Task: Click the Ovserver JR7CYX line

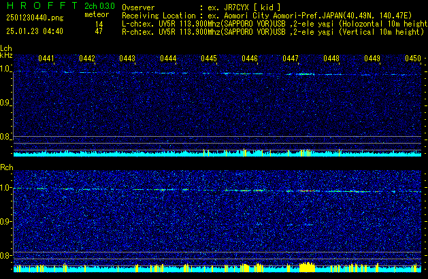Action: coord(201,7)
